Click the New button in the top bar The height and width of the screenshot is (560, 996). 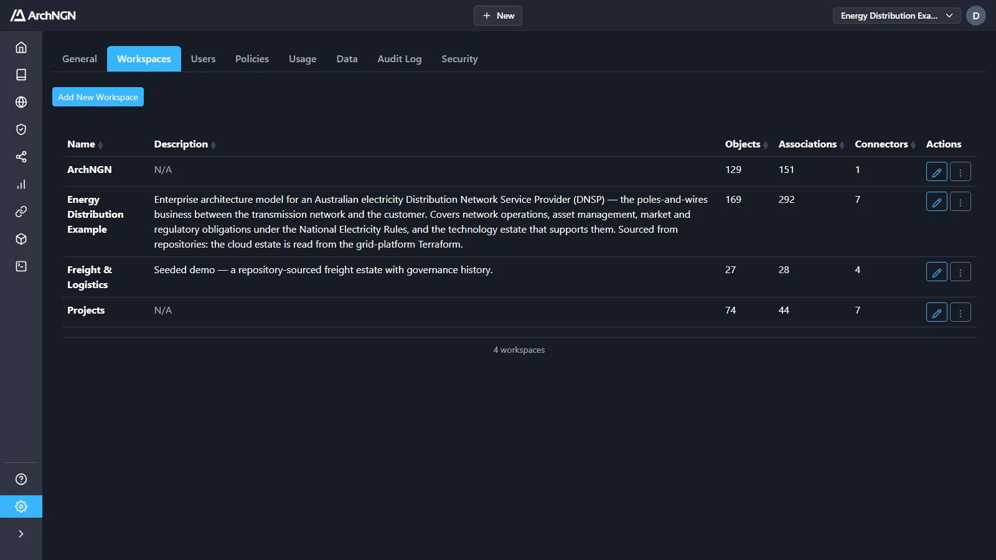click(x=498, y=16)
